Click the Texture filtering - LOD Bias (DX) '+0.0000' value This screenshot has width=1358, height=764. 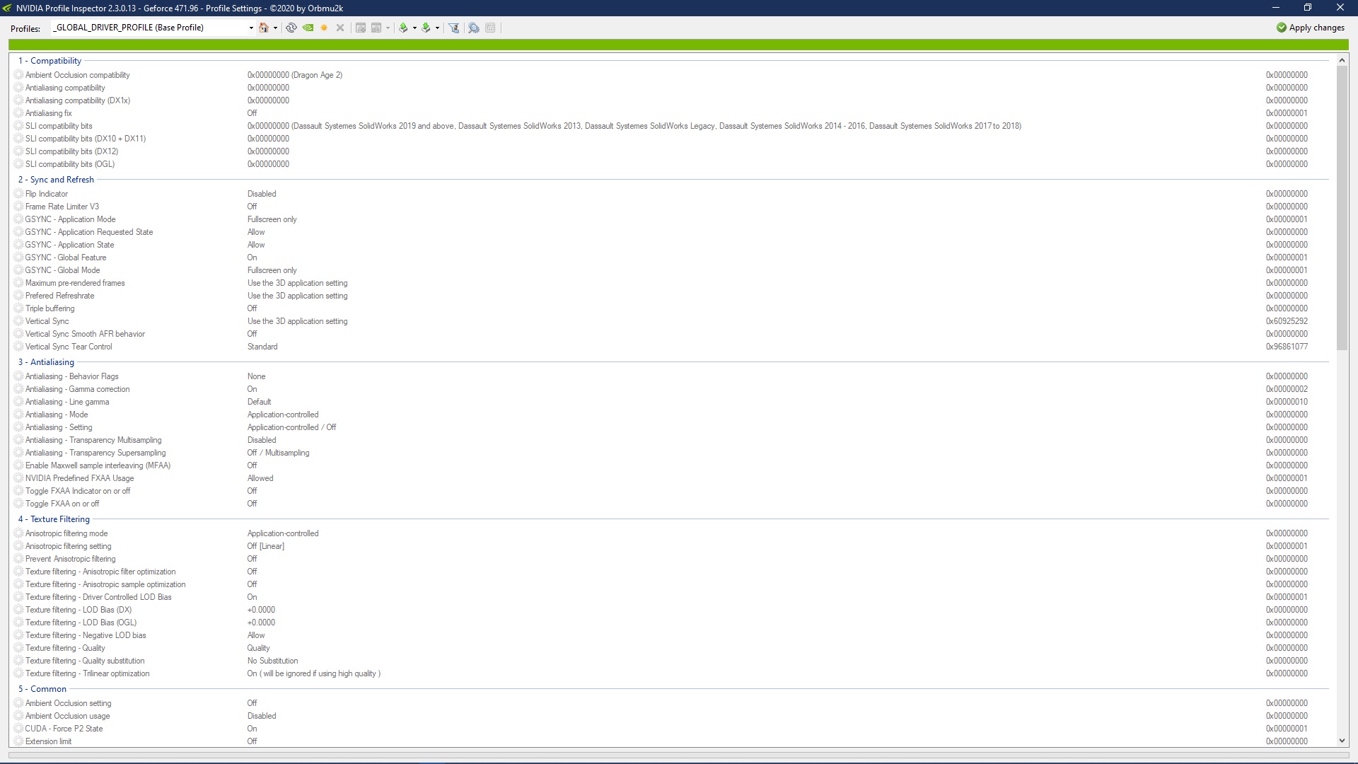(262, 610)
